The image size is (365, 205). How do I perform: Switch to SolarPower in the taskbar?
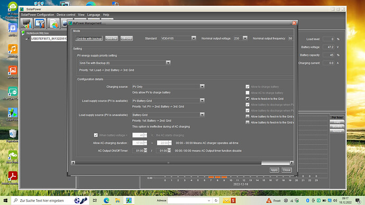129,200
